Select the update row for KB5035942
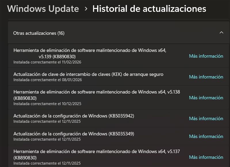 pos(86,117)
